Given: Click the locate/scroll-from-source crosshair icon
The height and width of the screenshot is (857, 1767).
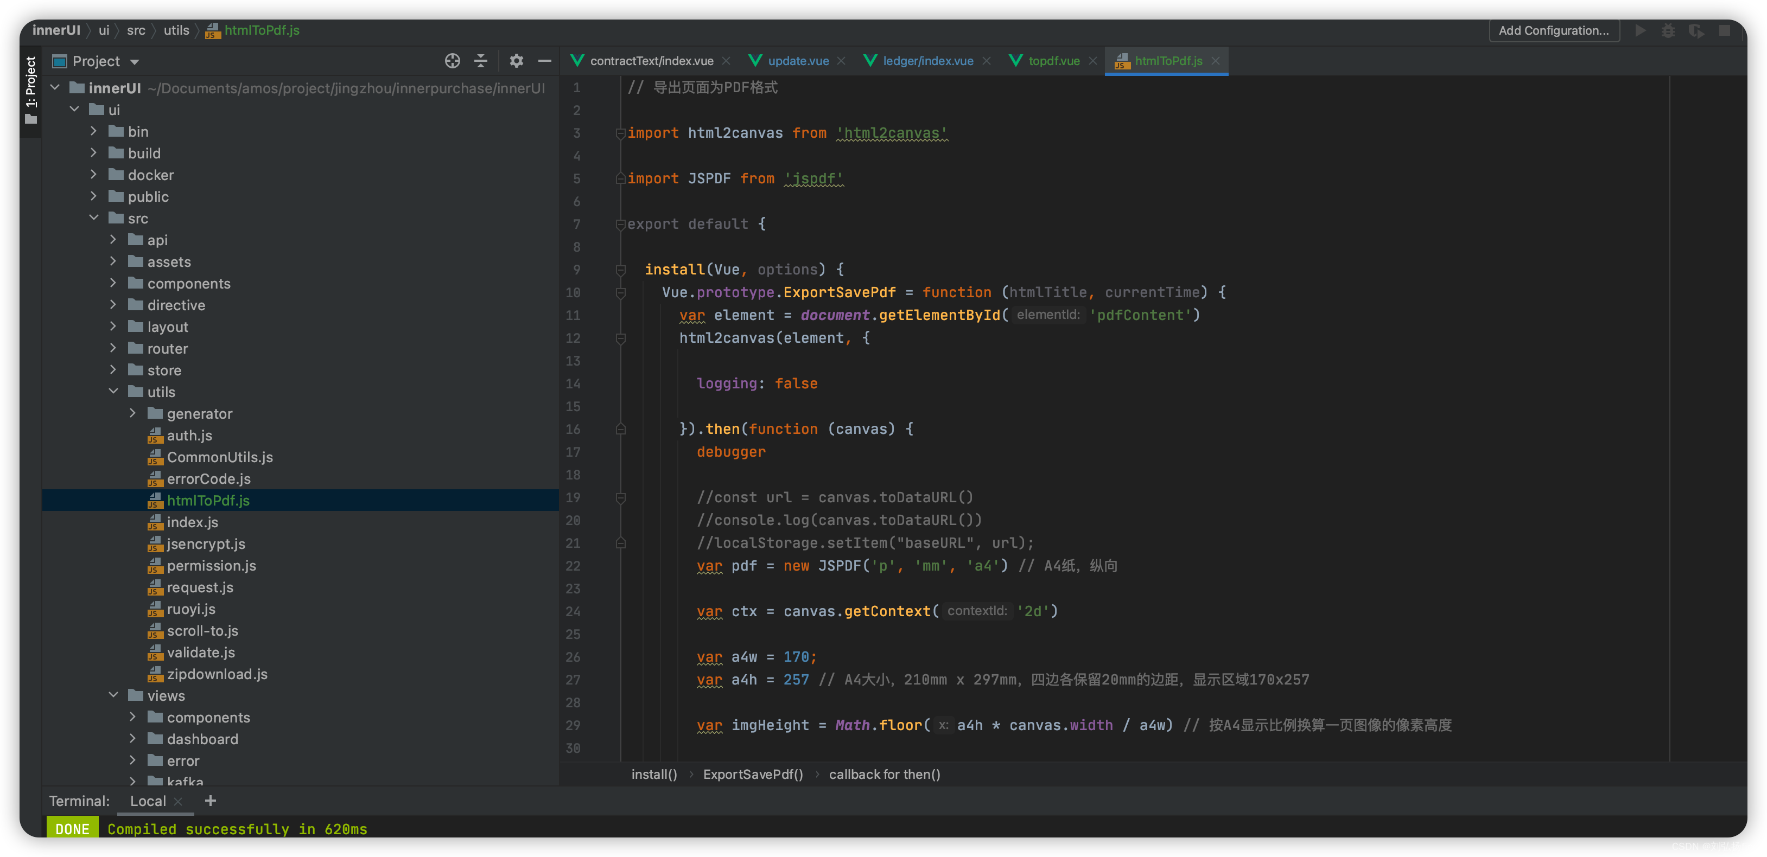Looking at the screenshot, I should 452,61.
